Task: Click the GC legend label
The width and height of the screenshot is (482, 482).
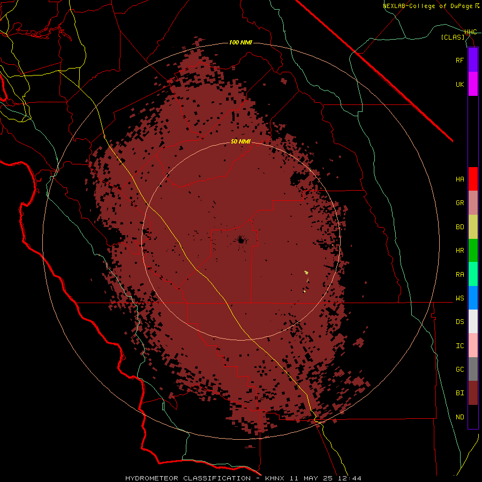Action: tap(460, 370)
